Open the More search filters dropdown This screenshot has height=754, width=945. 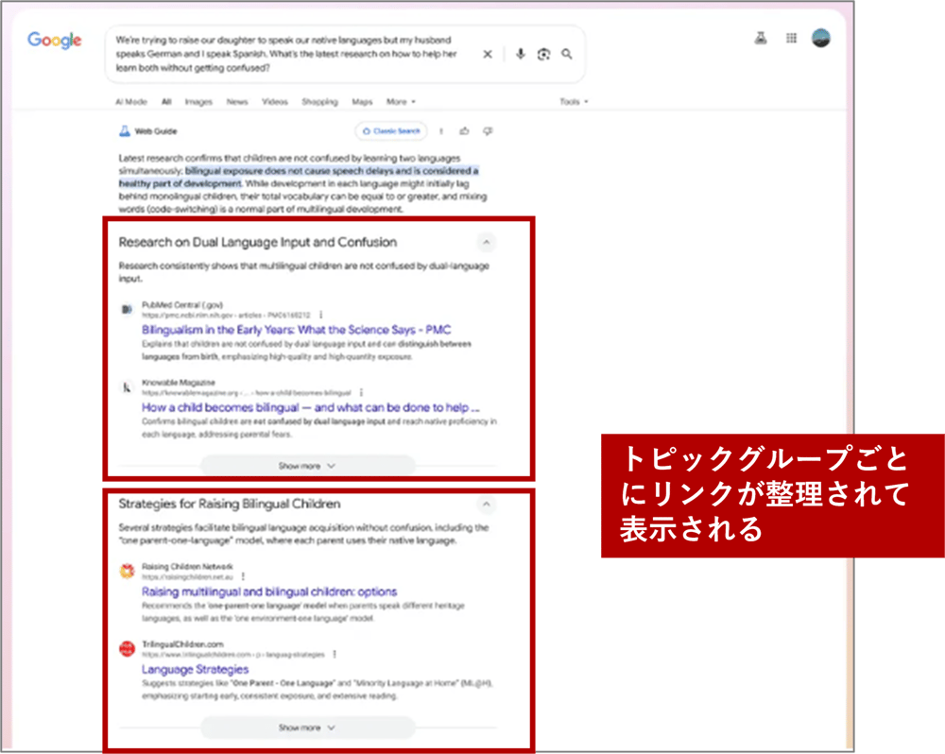coord(399,102)
